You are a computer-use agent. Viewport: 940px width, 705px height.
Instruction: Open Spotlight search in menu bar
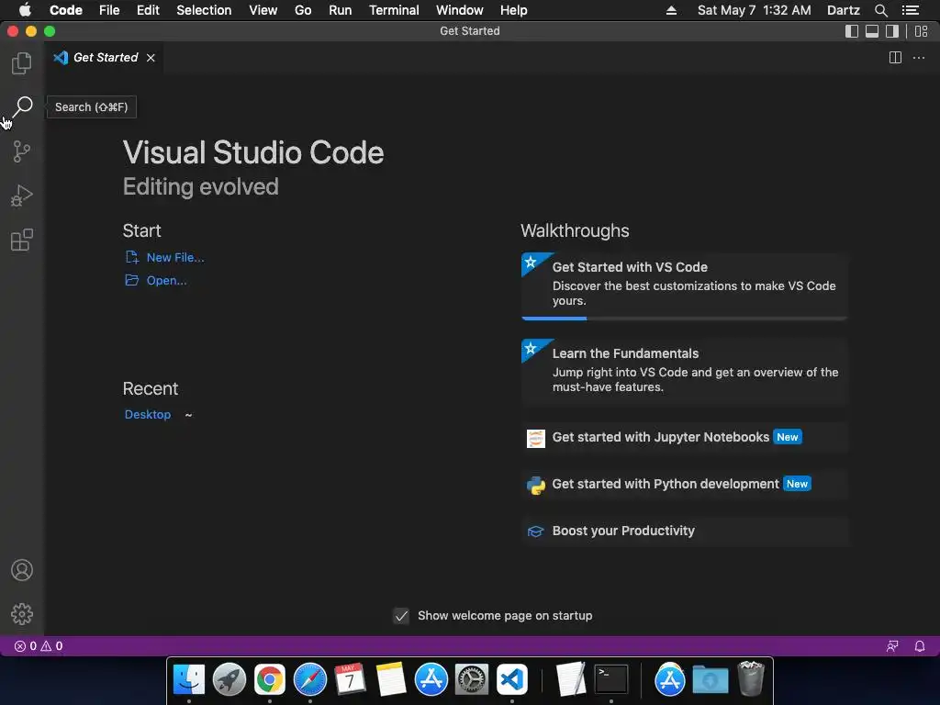point(880,10)
